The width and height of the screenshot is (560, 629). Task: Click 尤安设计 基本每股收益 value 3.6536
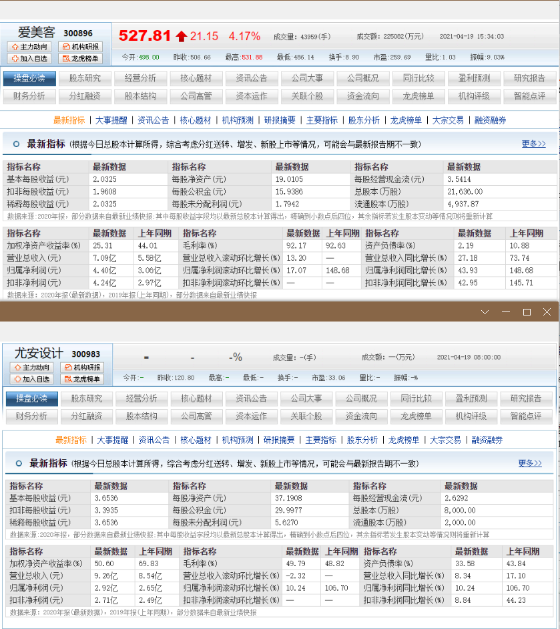(x=106, y=498)
